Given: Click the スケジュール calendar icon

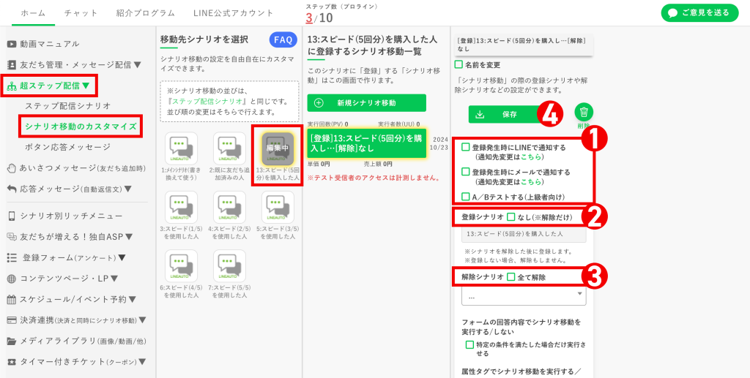Looking at the screenshot, I should (12, 299).
